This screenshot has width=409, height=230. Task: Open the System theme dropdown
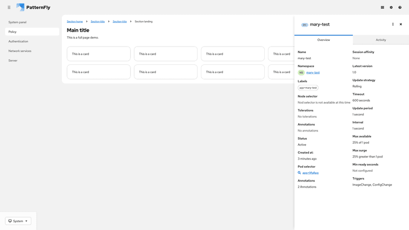click(18, 221)
